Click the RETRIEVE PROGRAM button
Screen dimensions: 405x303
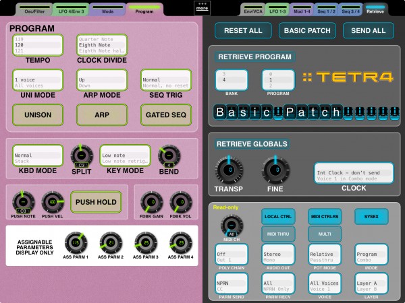(254, 57)
